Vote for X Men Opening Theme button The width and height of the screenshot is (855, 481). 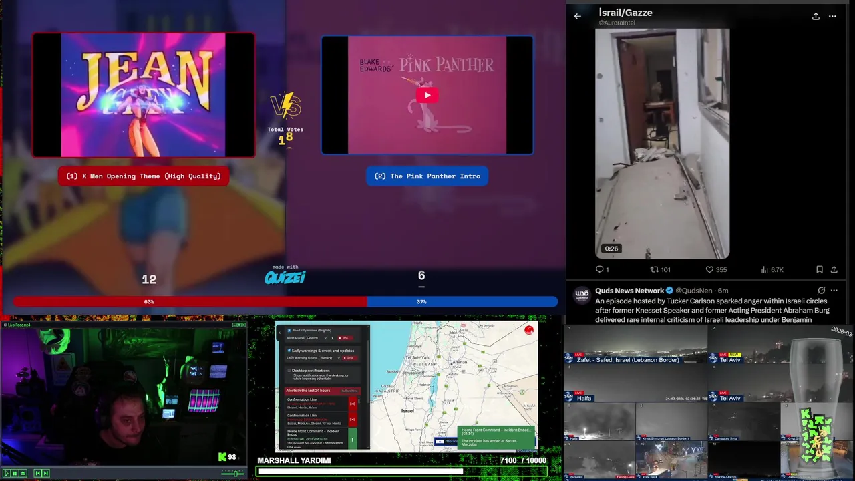tap(144, 176)
